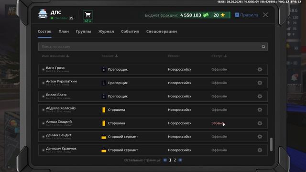Click the Забанен status of Алеша Сладкий
Screen dimensions: 306x172
point(218,123)
